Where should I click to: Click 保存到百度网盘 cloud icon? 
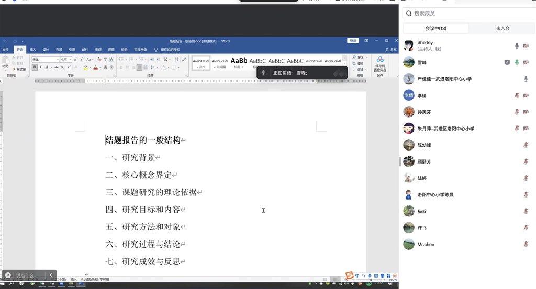pyautogui.click(x=380, y=60)
